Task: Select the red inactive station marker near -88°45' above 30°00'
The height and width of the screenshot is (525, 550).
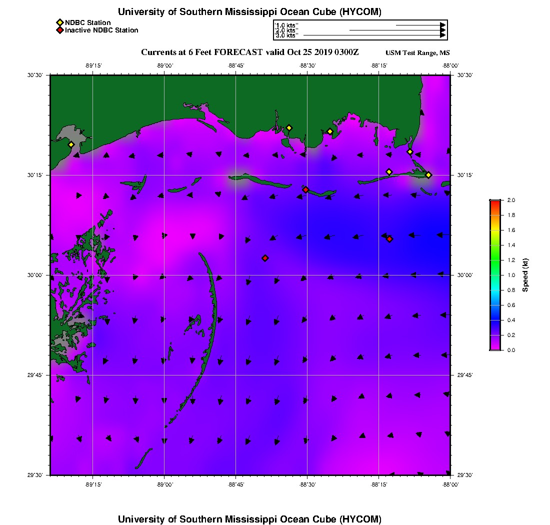Action: tap(265, 258)
